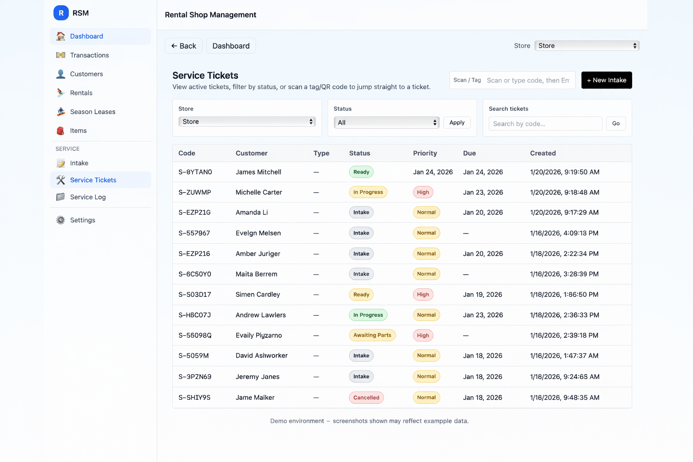Toggle the Ready status badge on S-8YTANO

pos(361,172)
